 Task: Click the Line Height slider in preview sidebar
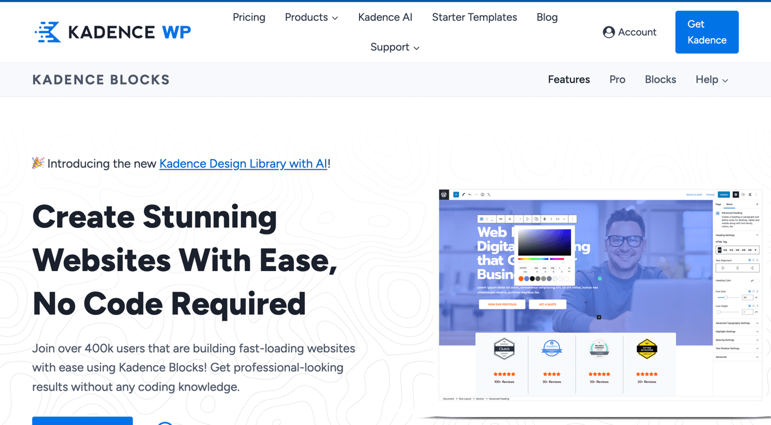click(728, 312)
